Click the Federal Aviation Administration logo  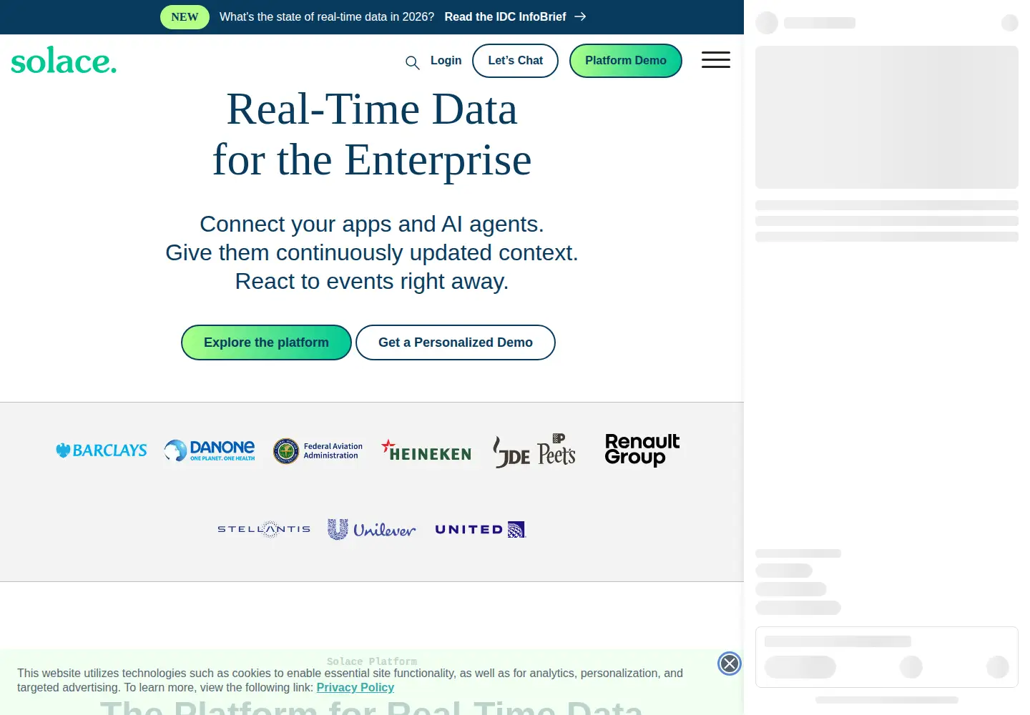(x=318, y=450)
